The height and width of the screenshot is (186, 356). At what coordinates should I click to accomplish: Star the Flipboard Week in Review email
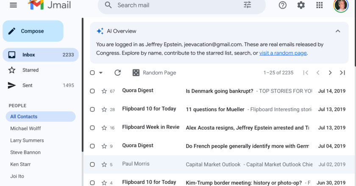coord(104,128)
